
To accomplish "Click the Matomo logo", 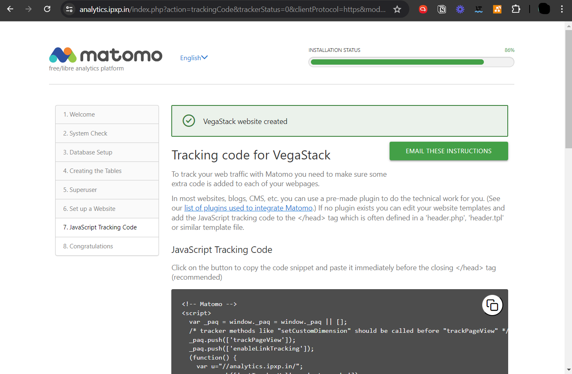I will [x=106, y=55].
